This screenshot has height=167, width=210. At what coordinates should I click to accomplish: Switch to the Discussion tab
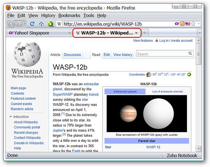coord(72,55)
